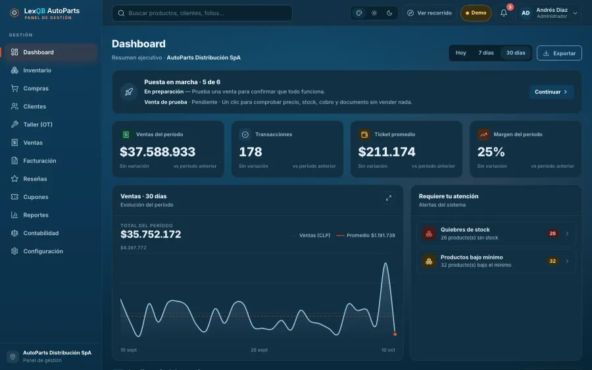Select the palette theme option
The width and height of the screenshot is (592, 370).
coord(359,13)
